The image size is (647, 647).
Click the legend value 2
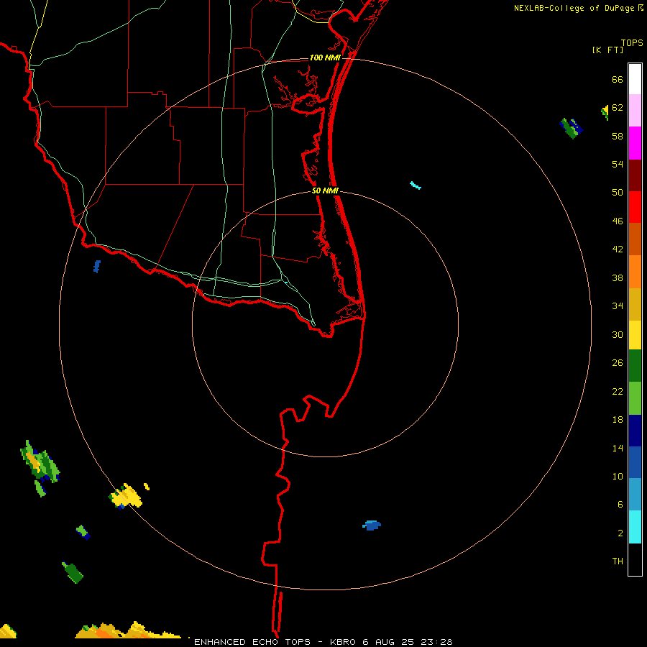[620, 533]
